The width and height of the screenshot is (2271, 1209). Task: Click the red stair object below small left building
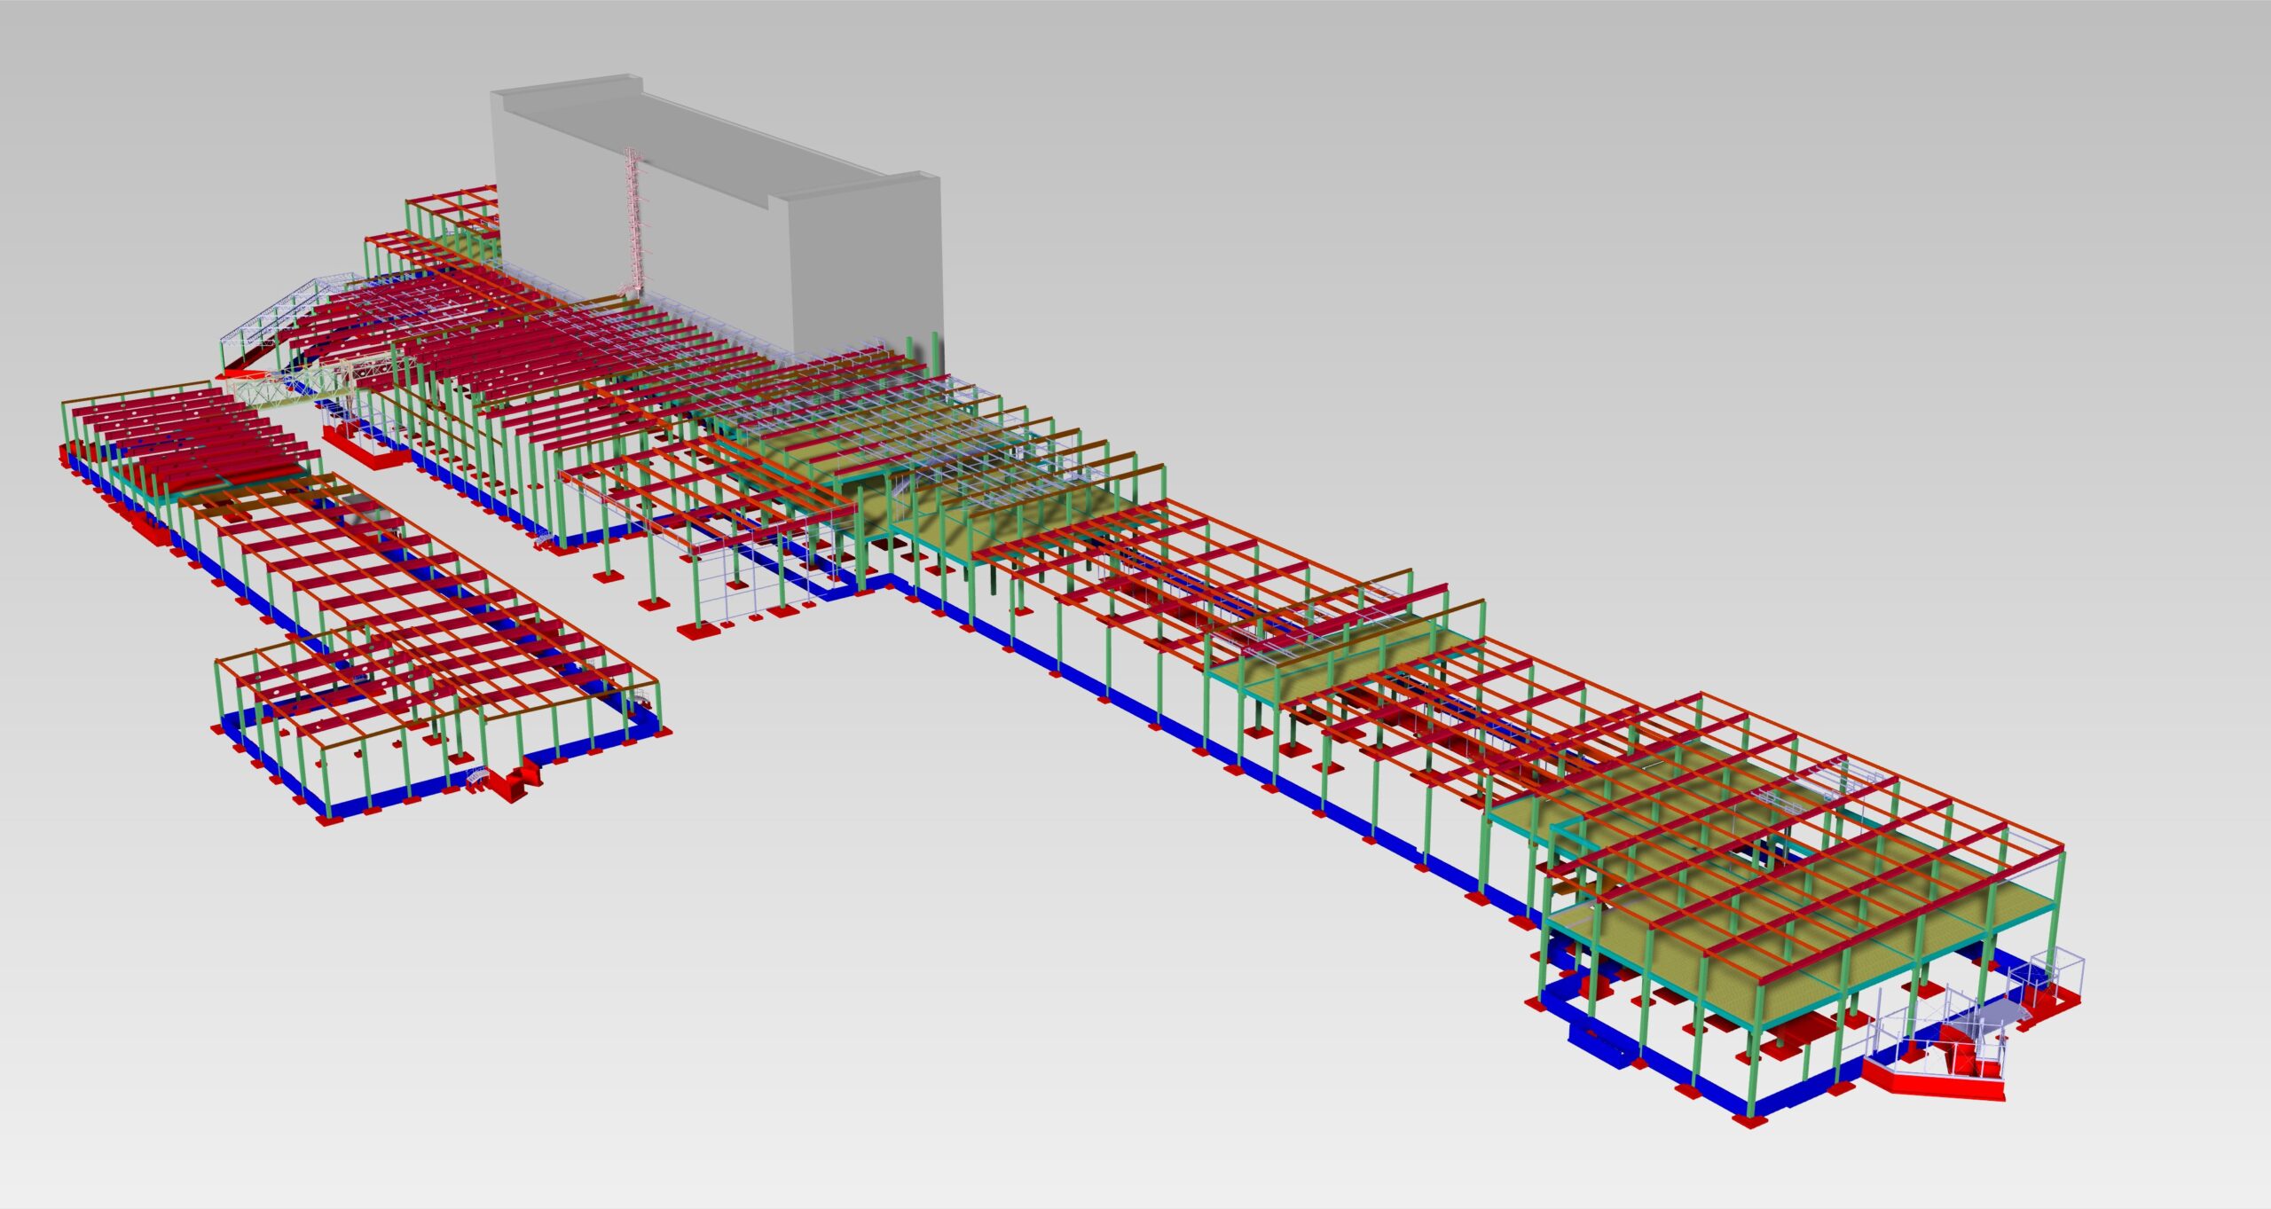[x=513, y=784]
